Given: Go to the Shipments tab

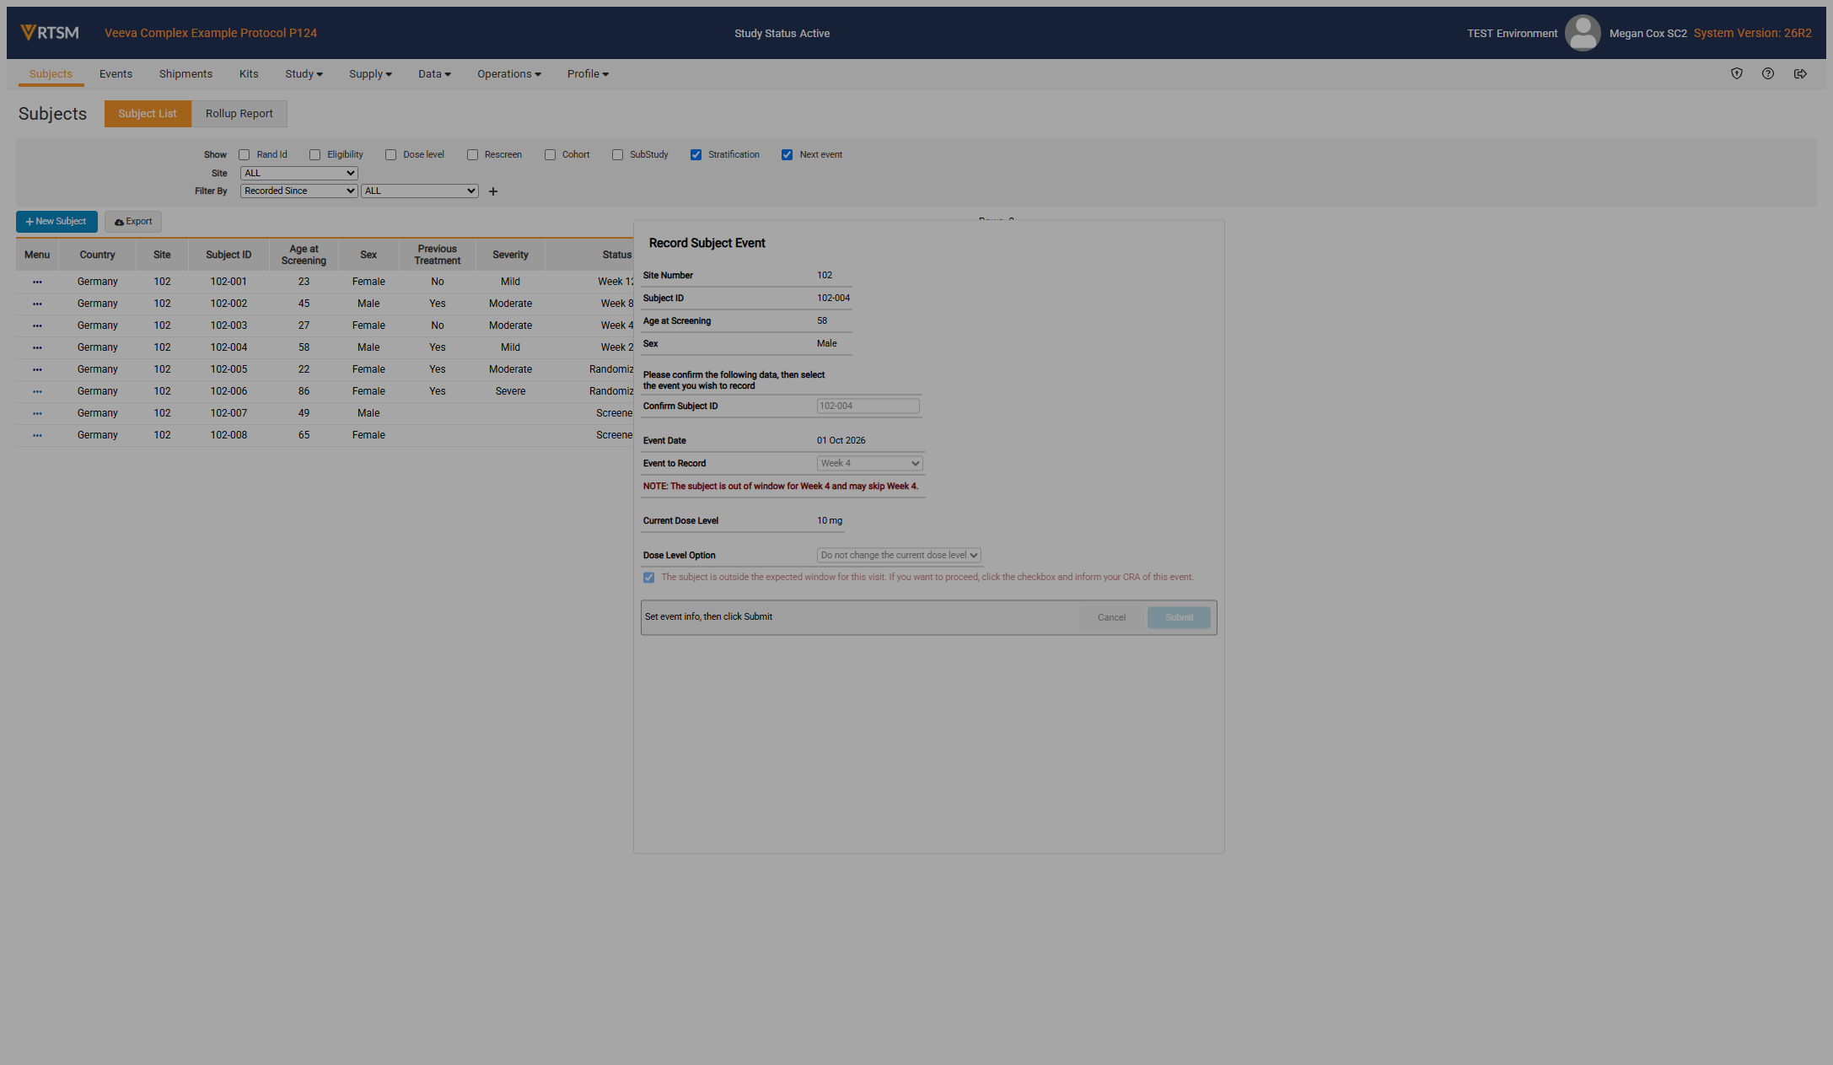Looking at the screenshot, I should (185, 74).
